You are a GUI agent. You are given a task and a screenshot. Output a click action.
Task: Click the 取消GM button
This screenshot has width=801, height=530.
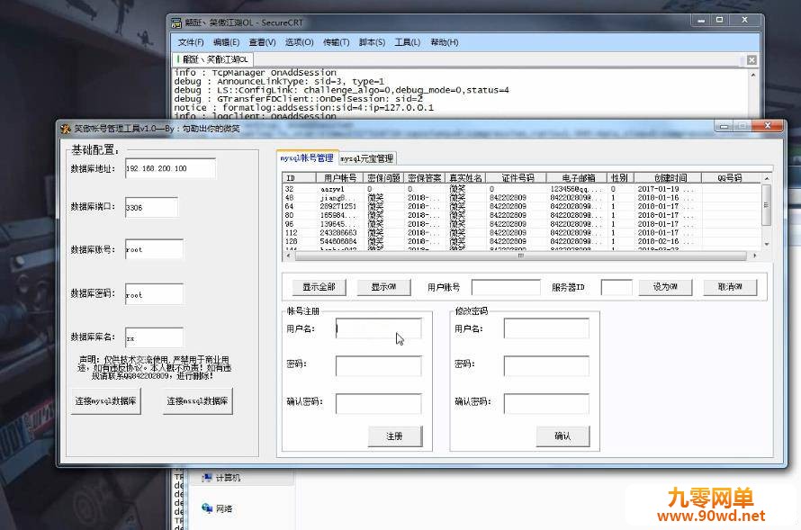click(730, 287)
